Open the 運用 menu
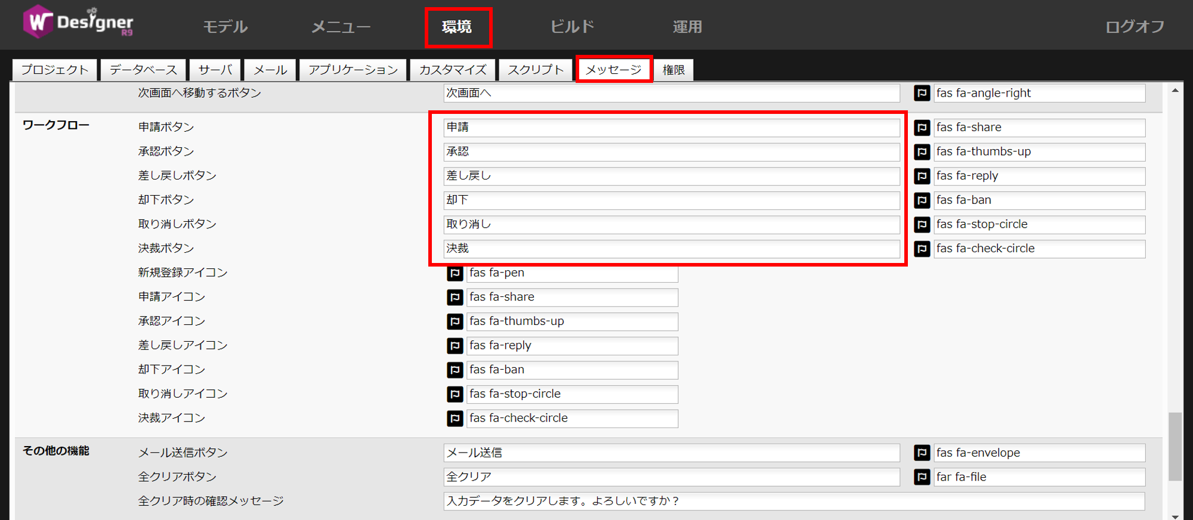Image resolution: width=1193 pixels, height=520 pixels. click(687, 27)
